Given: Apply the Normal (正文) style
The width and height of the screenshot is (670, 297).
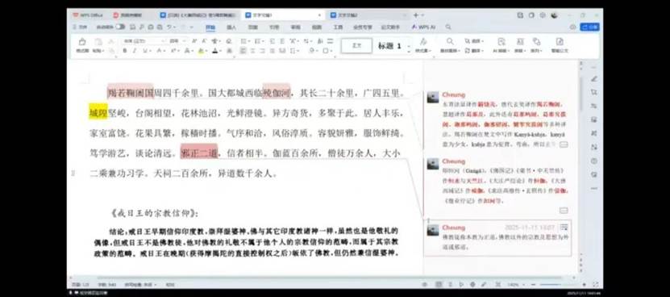Looking at the screenshot, I should pos(356,46).
